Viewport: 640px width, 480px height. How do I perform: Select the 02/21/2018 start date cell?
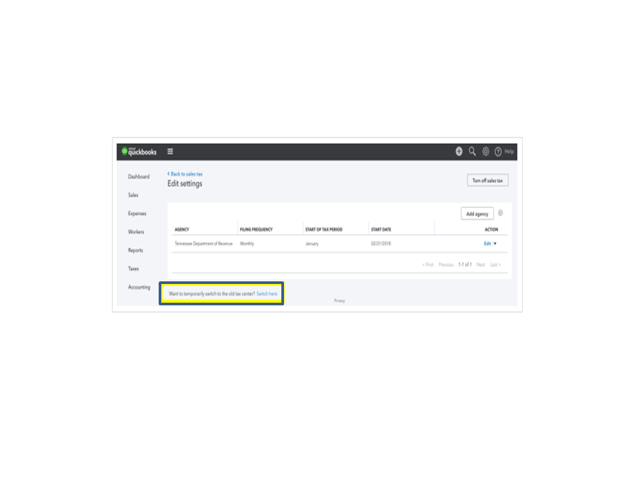(x=381, y=244)
